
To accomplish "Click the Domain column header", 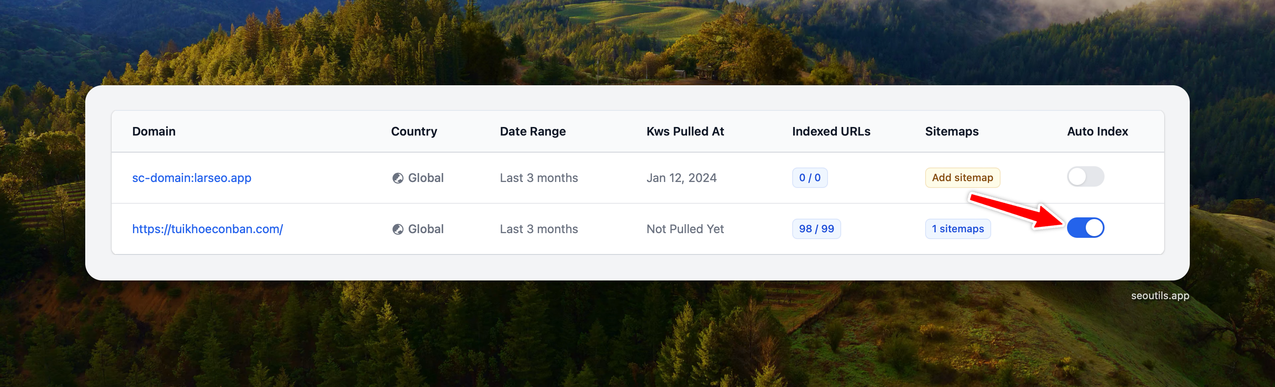I will [x=154, y=132].
